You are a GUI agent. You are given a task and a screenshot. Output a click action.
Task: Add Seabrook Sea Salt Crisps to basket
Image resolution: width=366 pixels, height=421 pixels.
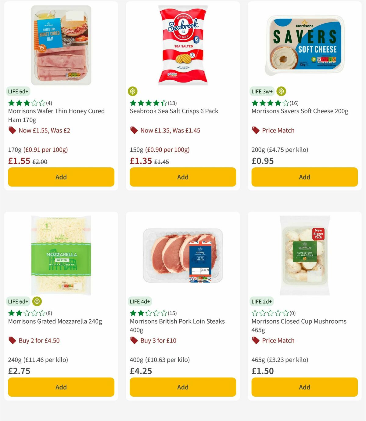182,177
